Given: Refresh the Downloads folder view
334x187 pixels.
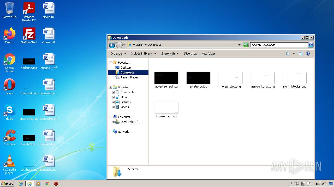Looking at the screenshot, I should (246, 45).
